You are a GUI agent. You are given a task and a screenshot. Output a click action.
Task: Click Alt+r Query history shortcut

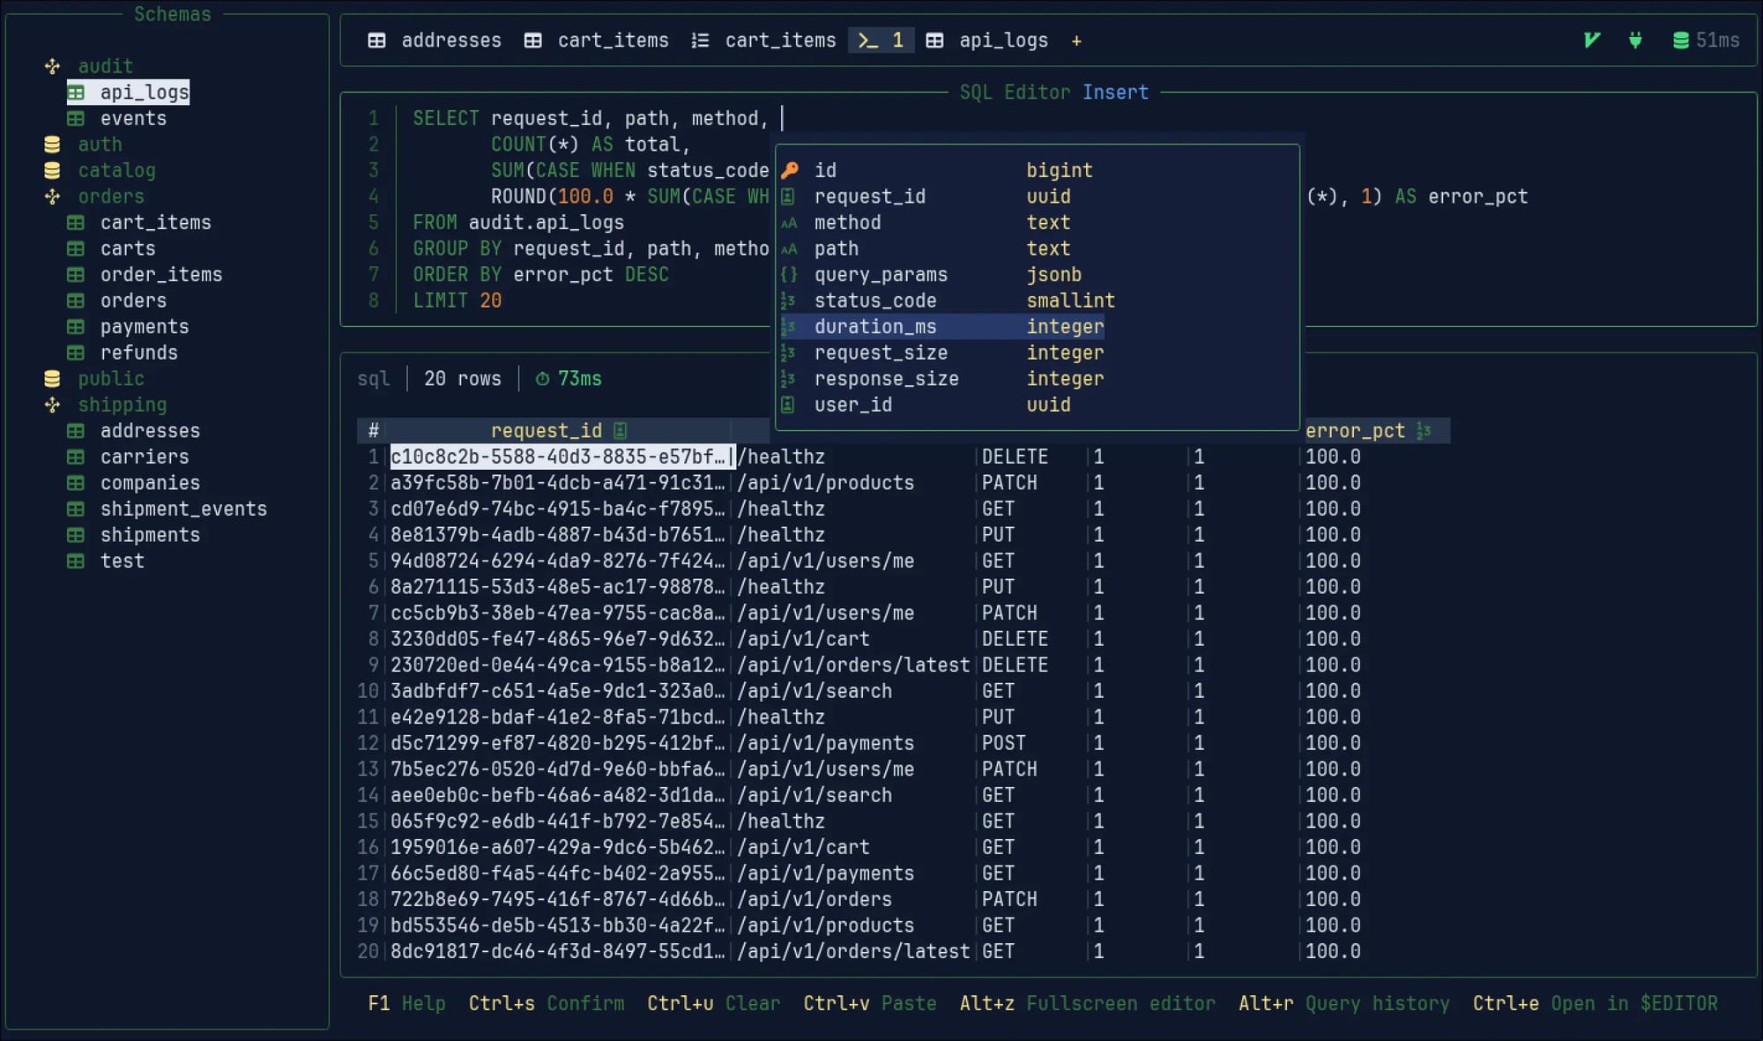click(x=1344, y=1003)
